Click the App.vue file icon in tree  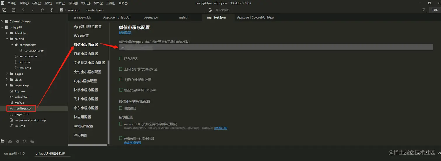tap(11, 91)
